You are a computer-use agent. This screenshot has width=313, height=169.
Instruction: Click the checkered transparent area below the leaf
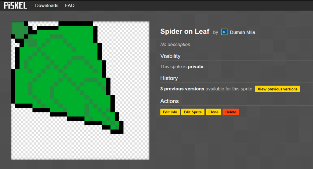46,138
